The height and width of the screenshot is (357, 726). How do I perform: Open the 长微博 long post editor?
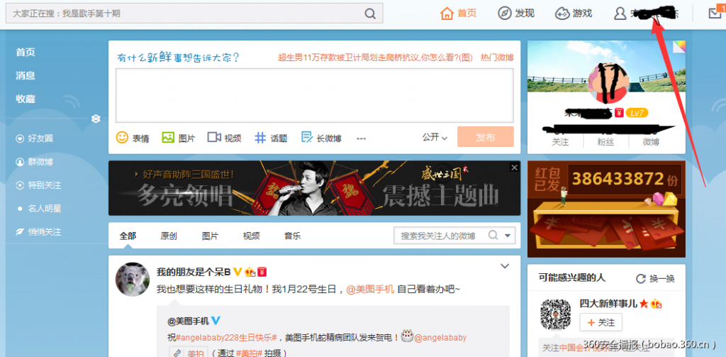pyautogui.click(x=307, y=137)
